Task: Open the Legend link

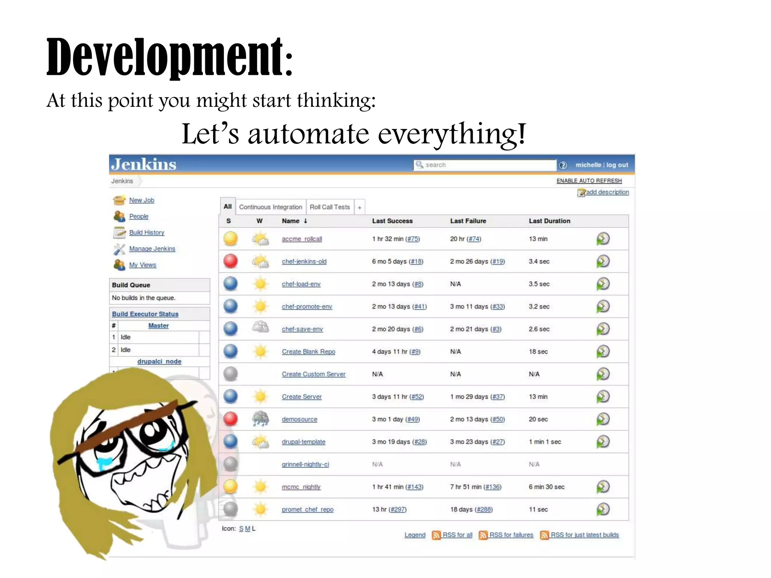Action: (415, 535)
